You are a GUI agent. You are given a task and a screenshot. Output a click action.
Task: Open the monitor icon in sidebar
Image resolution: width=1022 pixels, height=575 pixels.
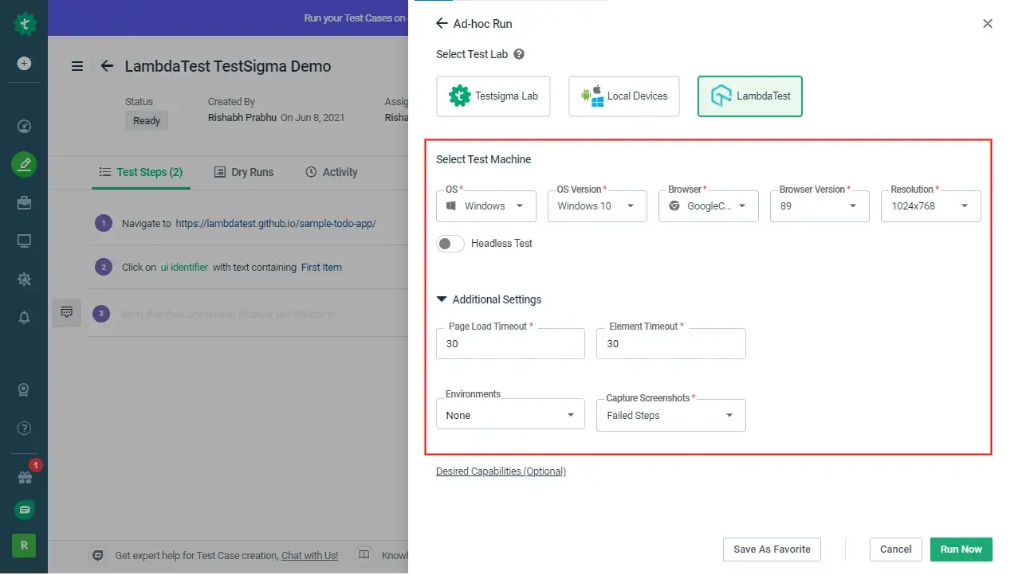click(x=24, y=241)
